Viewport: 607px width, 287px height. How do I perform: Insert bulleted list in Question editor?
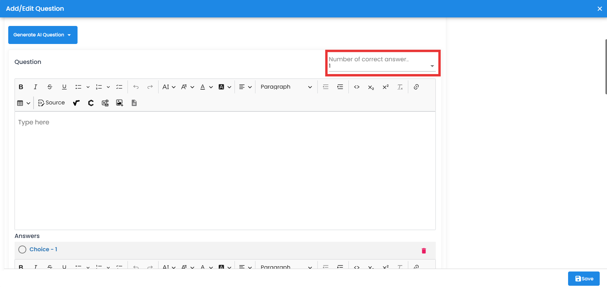[x=78, y=87]
